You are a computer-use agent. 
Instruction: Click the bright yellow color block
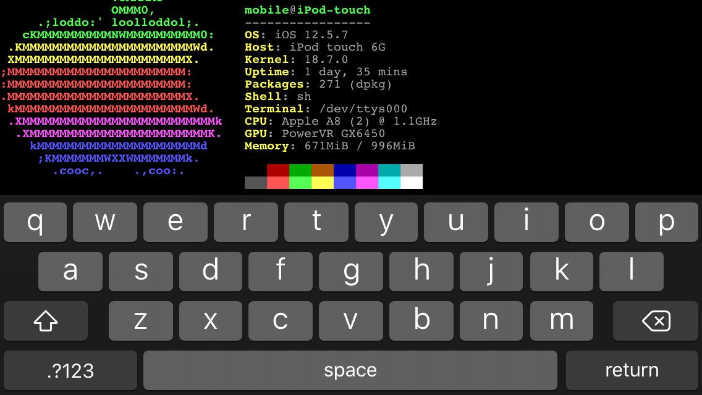[323, 183]
